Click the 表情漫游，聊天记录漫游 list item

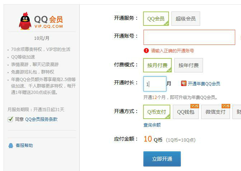click(x=35, y=65)
